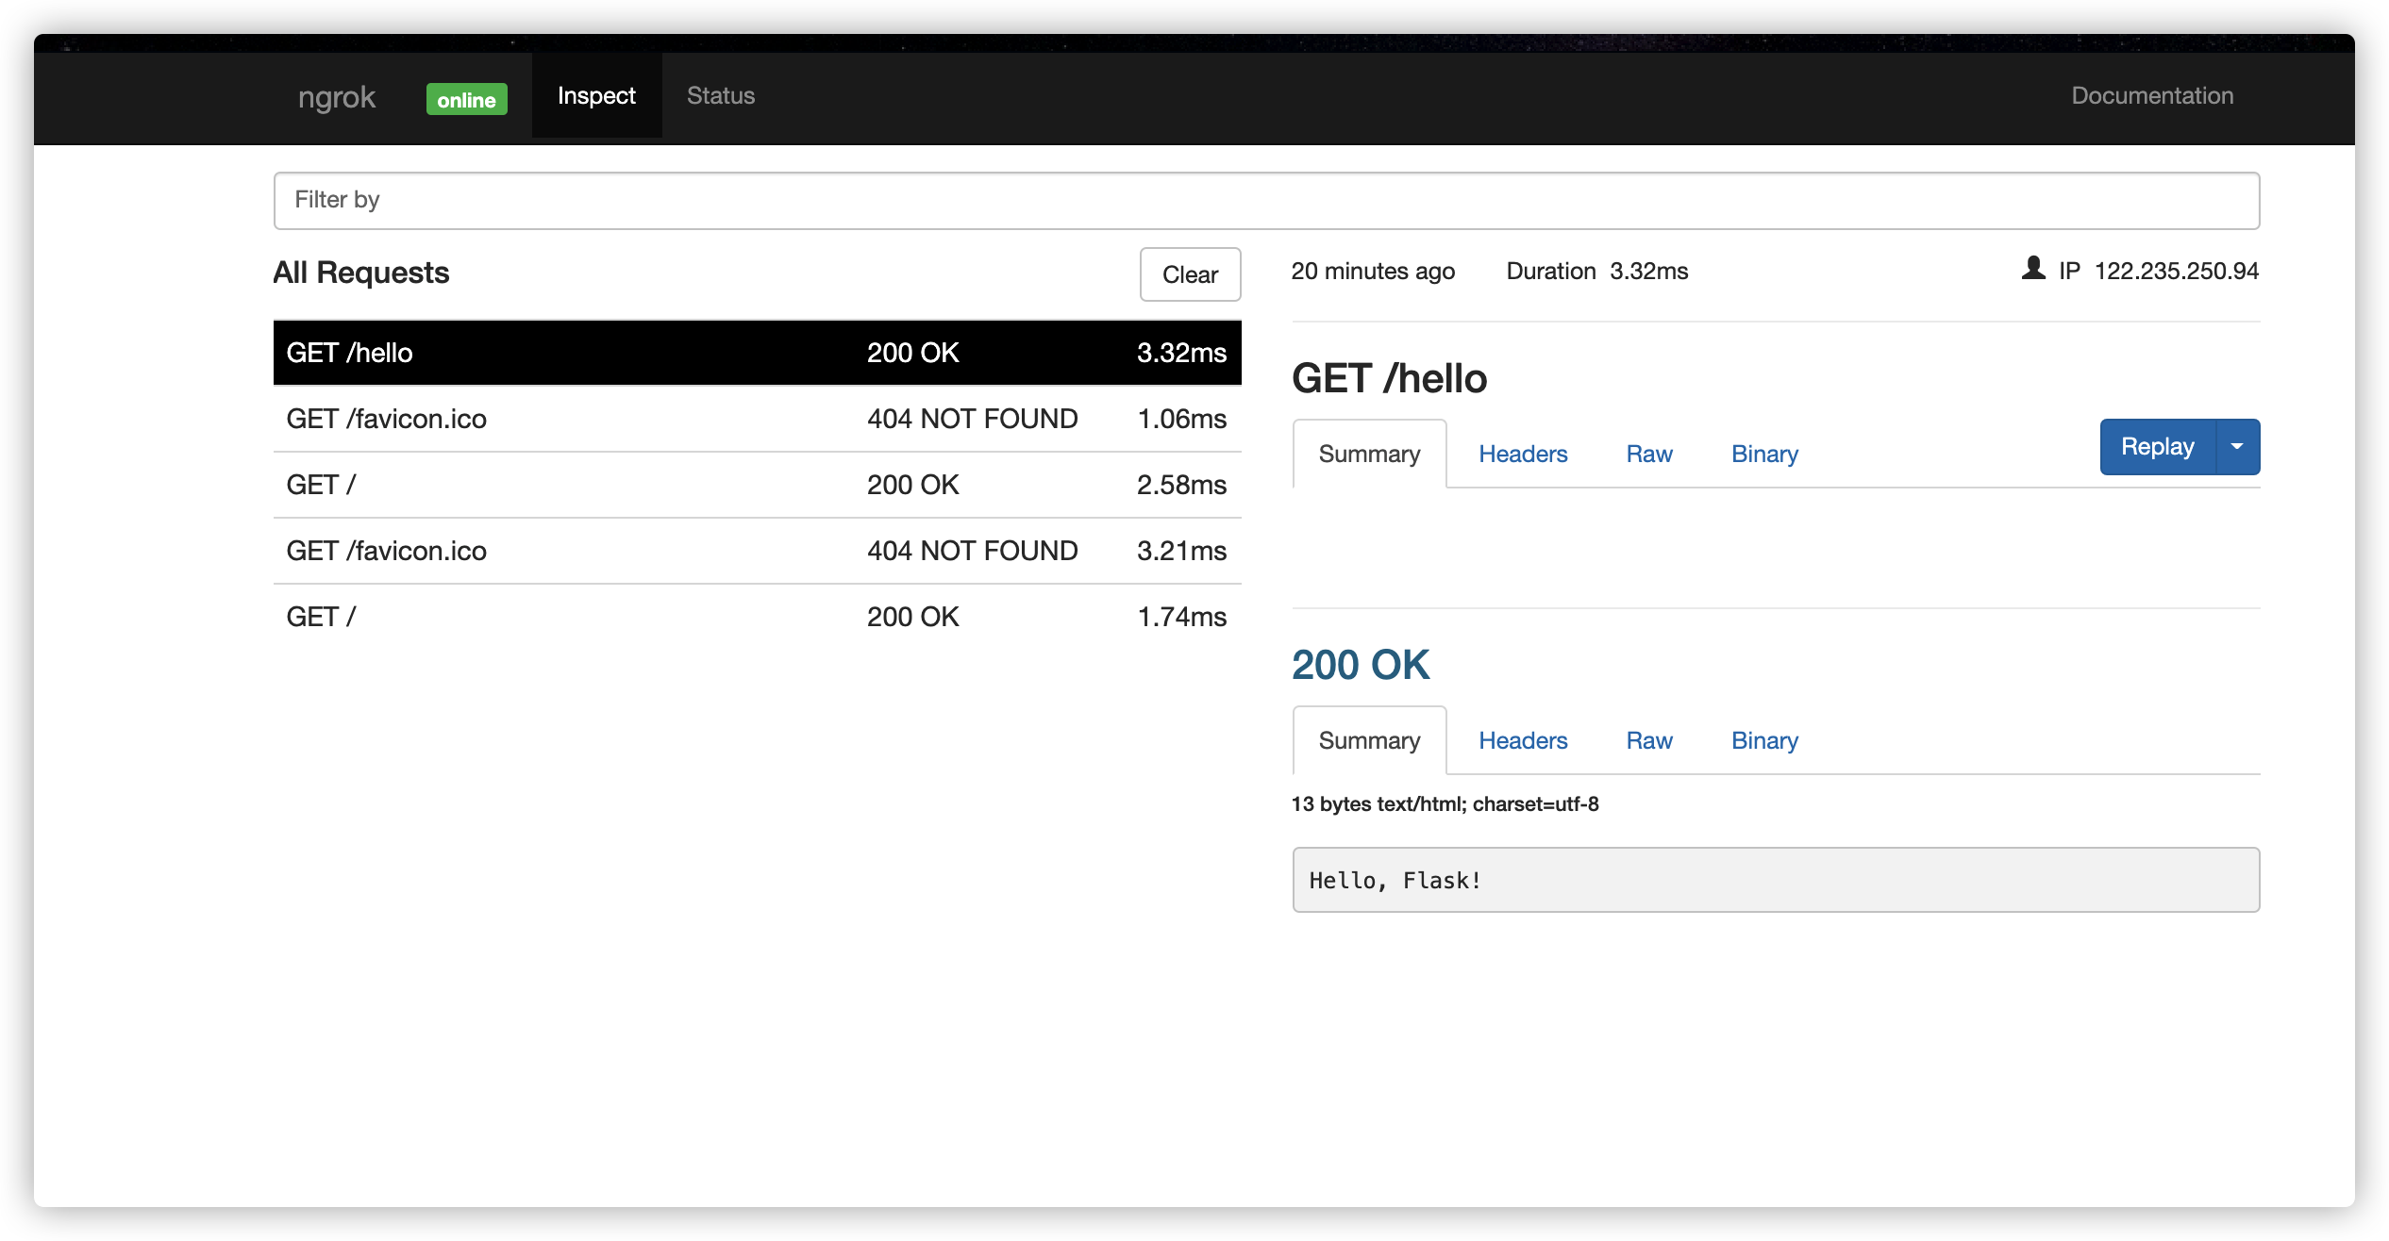
Task: Open response Binary tab under 200 OK
Action: 1764,741
